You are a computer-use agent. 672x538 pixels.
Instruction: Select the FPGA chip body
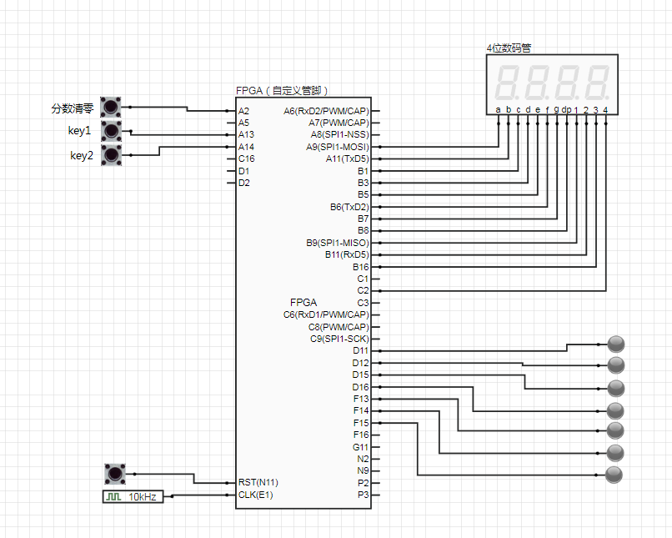coord(303,303)
